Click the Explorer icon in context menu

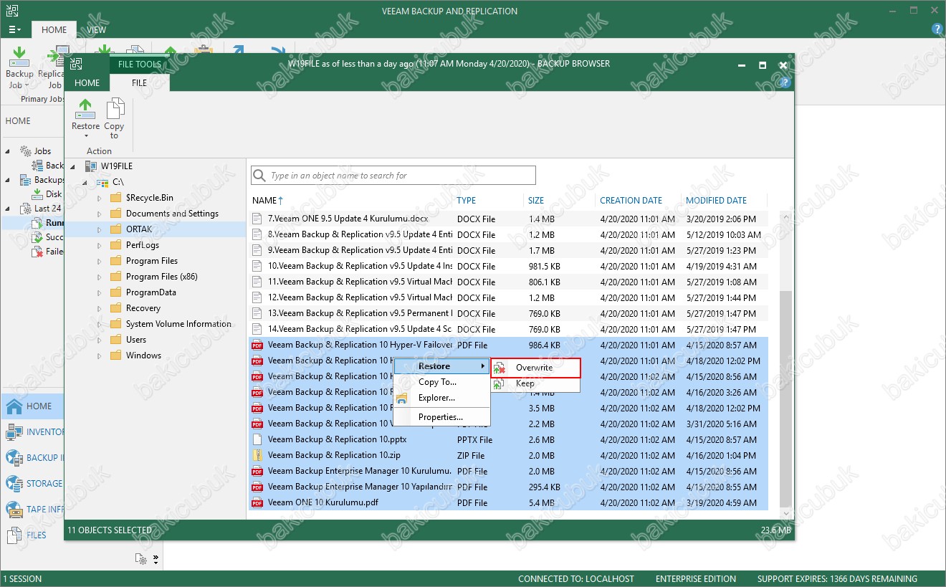pos(402,399)
